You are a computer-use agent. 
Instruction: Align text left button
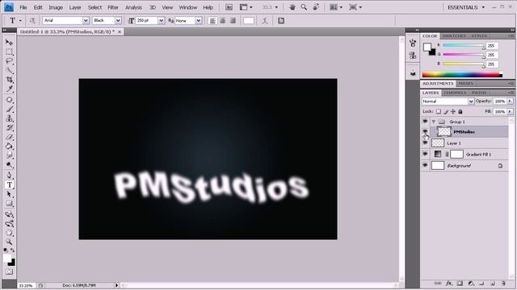[212, 21]
